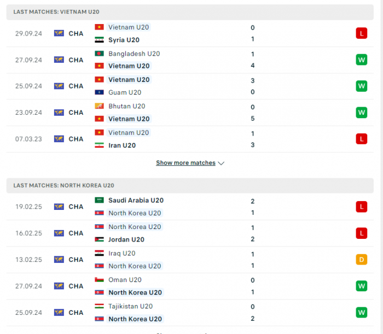The width and height of the screenshot is (383, 334).
Task: Click the CHA competition icon for 29.09.24 match
Action: [59, 33]
